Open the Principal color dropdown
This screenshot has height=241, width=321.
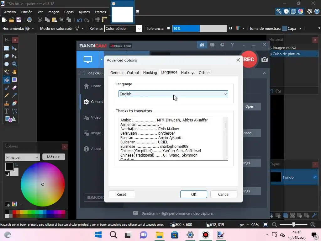[22, 158]
